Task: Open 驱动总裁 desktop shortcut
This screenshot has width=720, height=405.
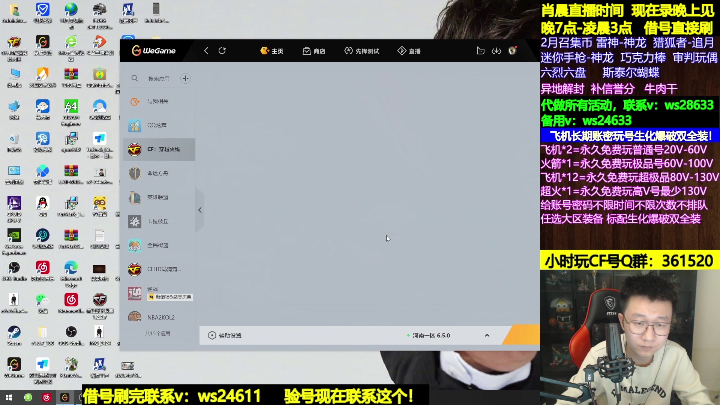Action: (43, 142)
